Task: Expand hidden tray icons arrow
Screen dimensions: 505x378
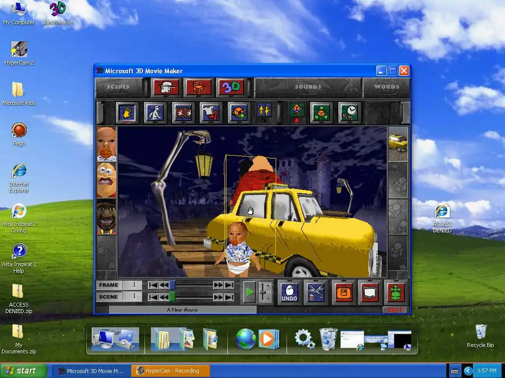Action: point(468,371)
